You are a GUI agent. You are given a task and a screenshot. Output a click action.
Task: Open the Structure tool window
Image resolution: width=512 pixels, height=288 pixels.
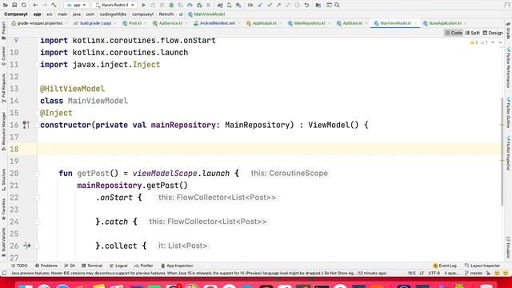[3, 180]
